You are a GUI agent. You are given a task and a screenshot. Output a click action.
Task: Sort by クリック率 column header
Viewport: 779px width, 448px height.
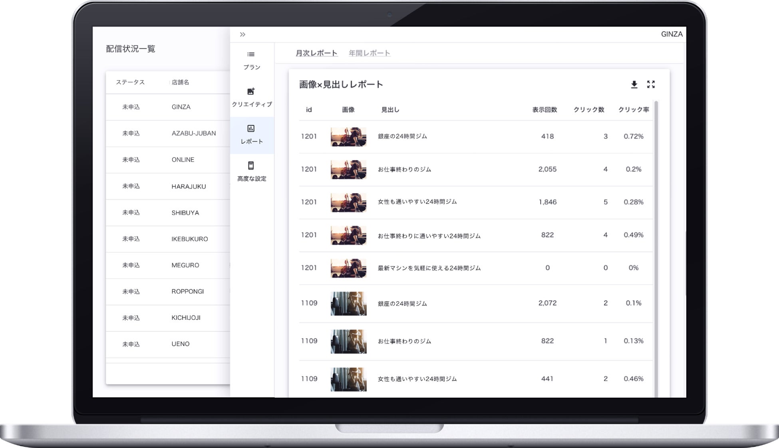(633, 110)
